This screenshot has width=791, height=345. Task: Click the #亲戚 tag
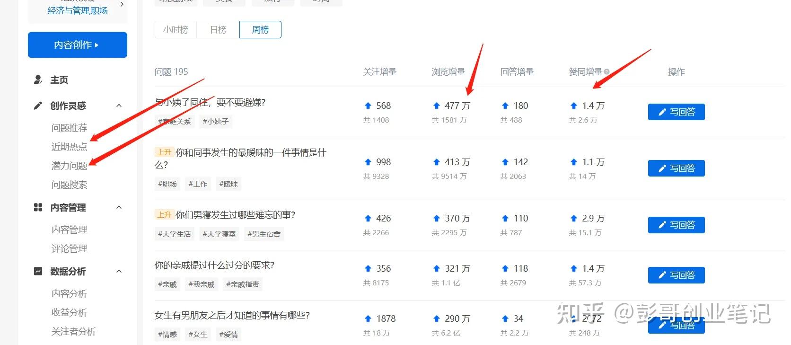(167, 284)
